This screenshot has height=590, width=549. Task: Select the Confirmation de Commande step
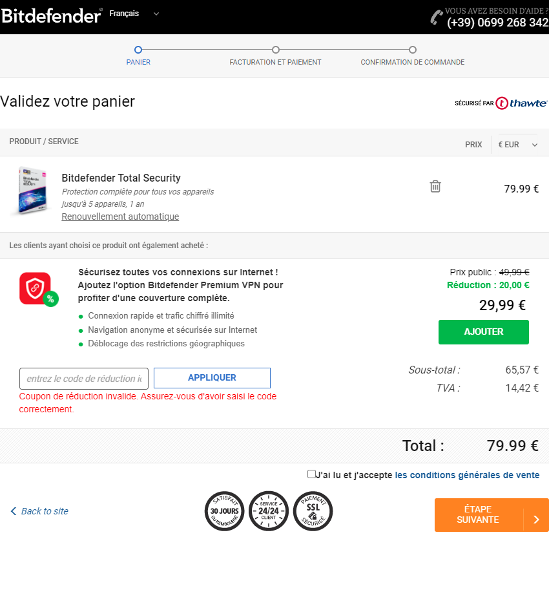coord(413,50)
